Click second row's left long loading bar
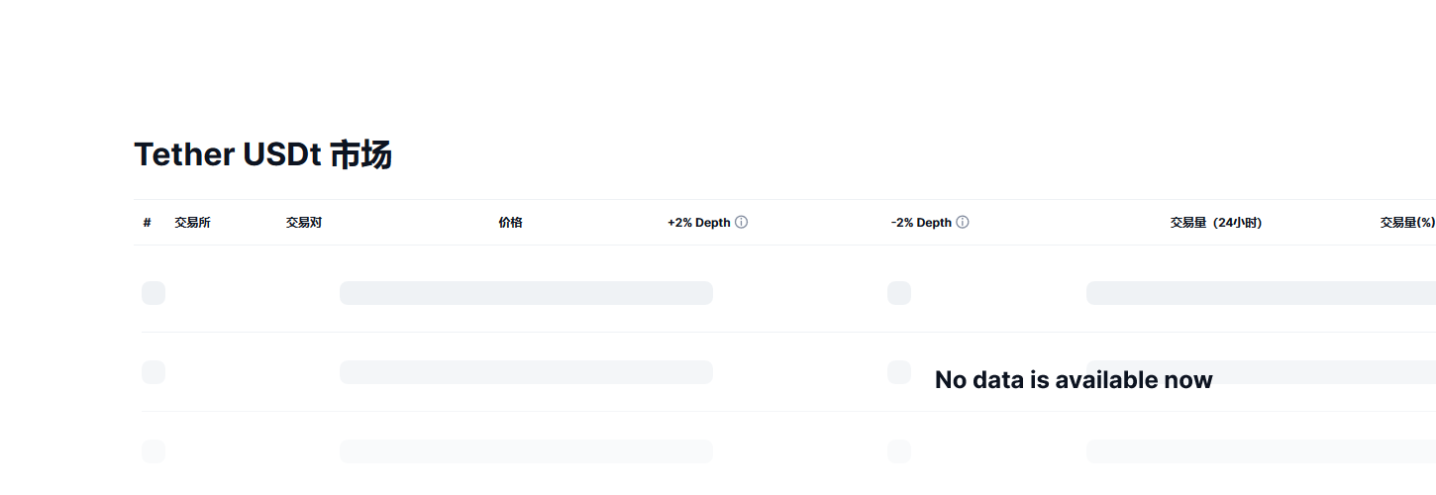This screenshot has width=1436, height=495. tap(526, 372)
